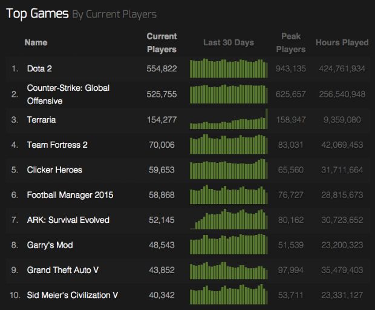Screen dimensions: 375x310
Task: Select peak players value 76,727
Action: pyautogui.click(x=291, y=195)
